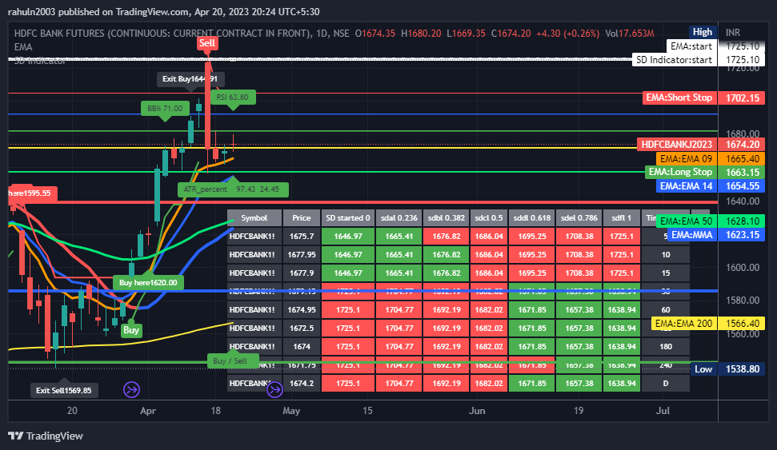The image size is (777, 450).
Task: Click the SD started 0 header
Action: [348, 218]
